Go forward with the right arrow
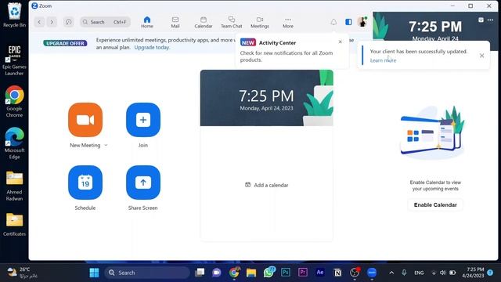Viewport: 501px width, 282px height. pos(52,22)
